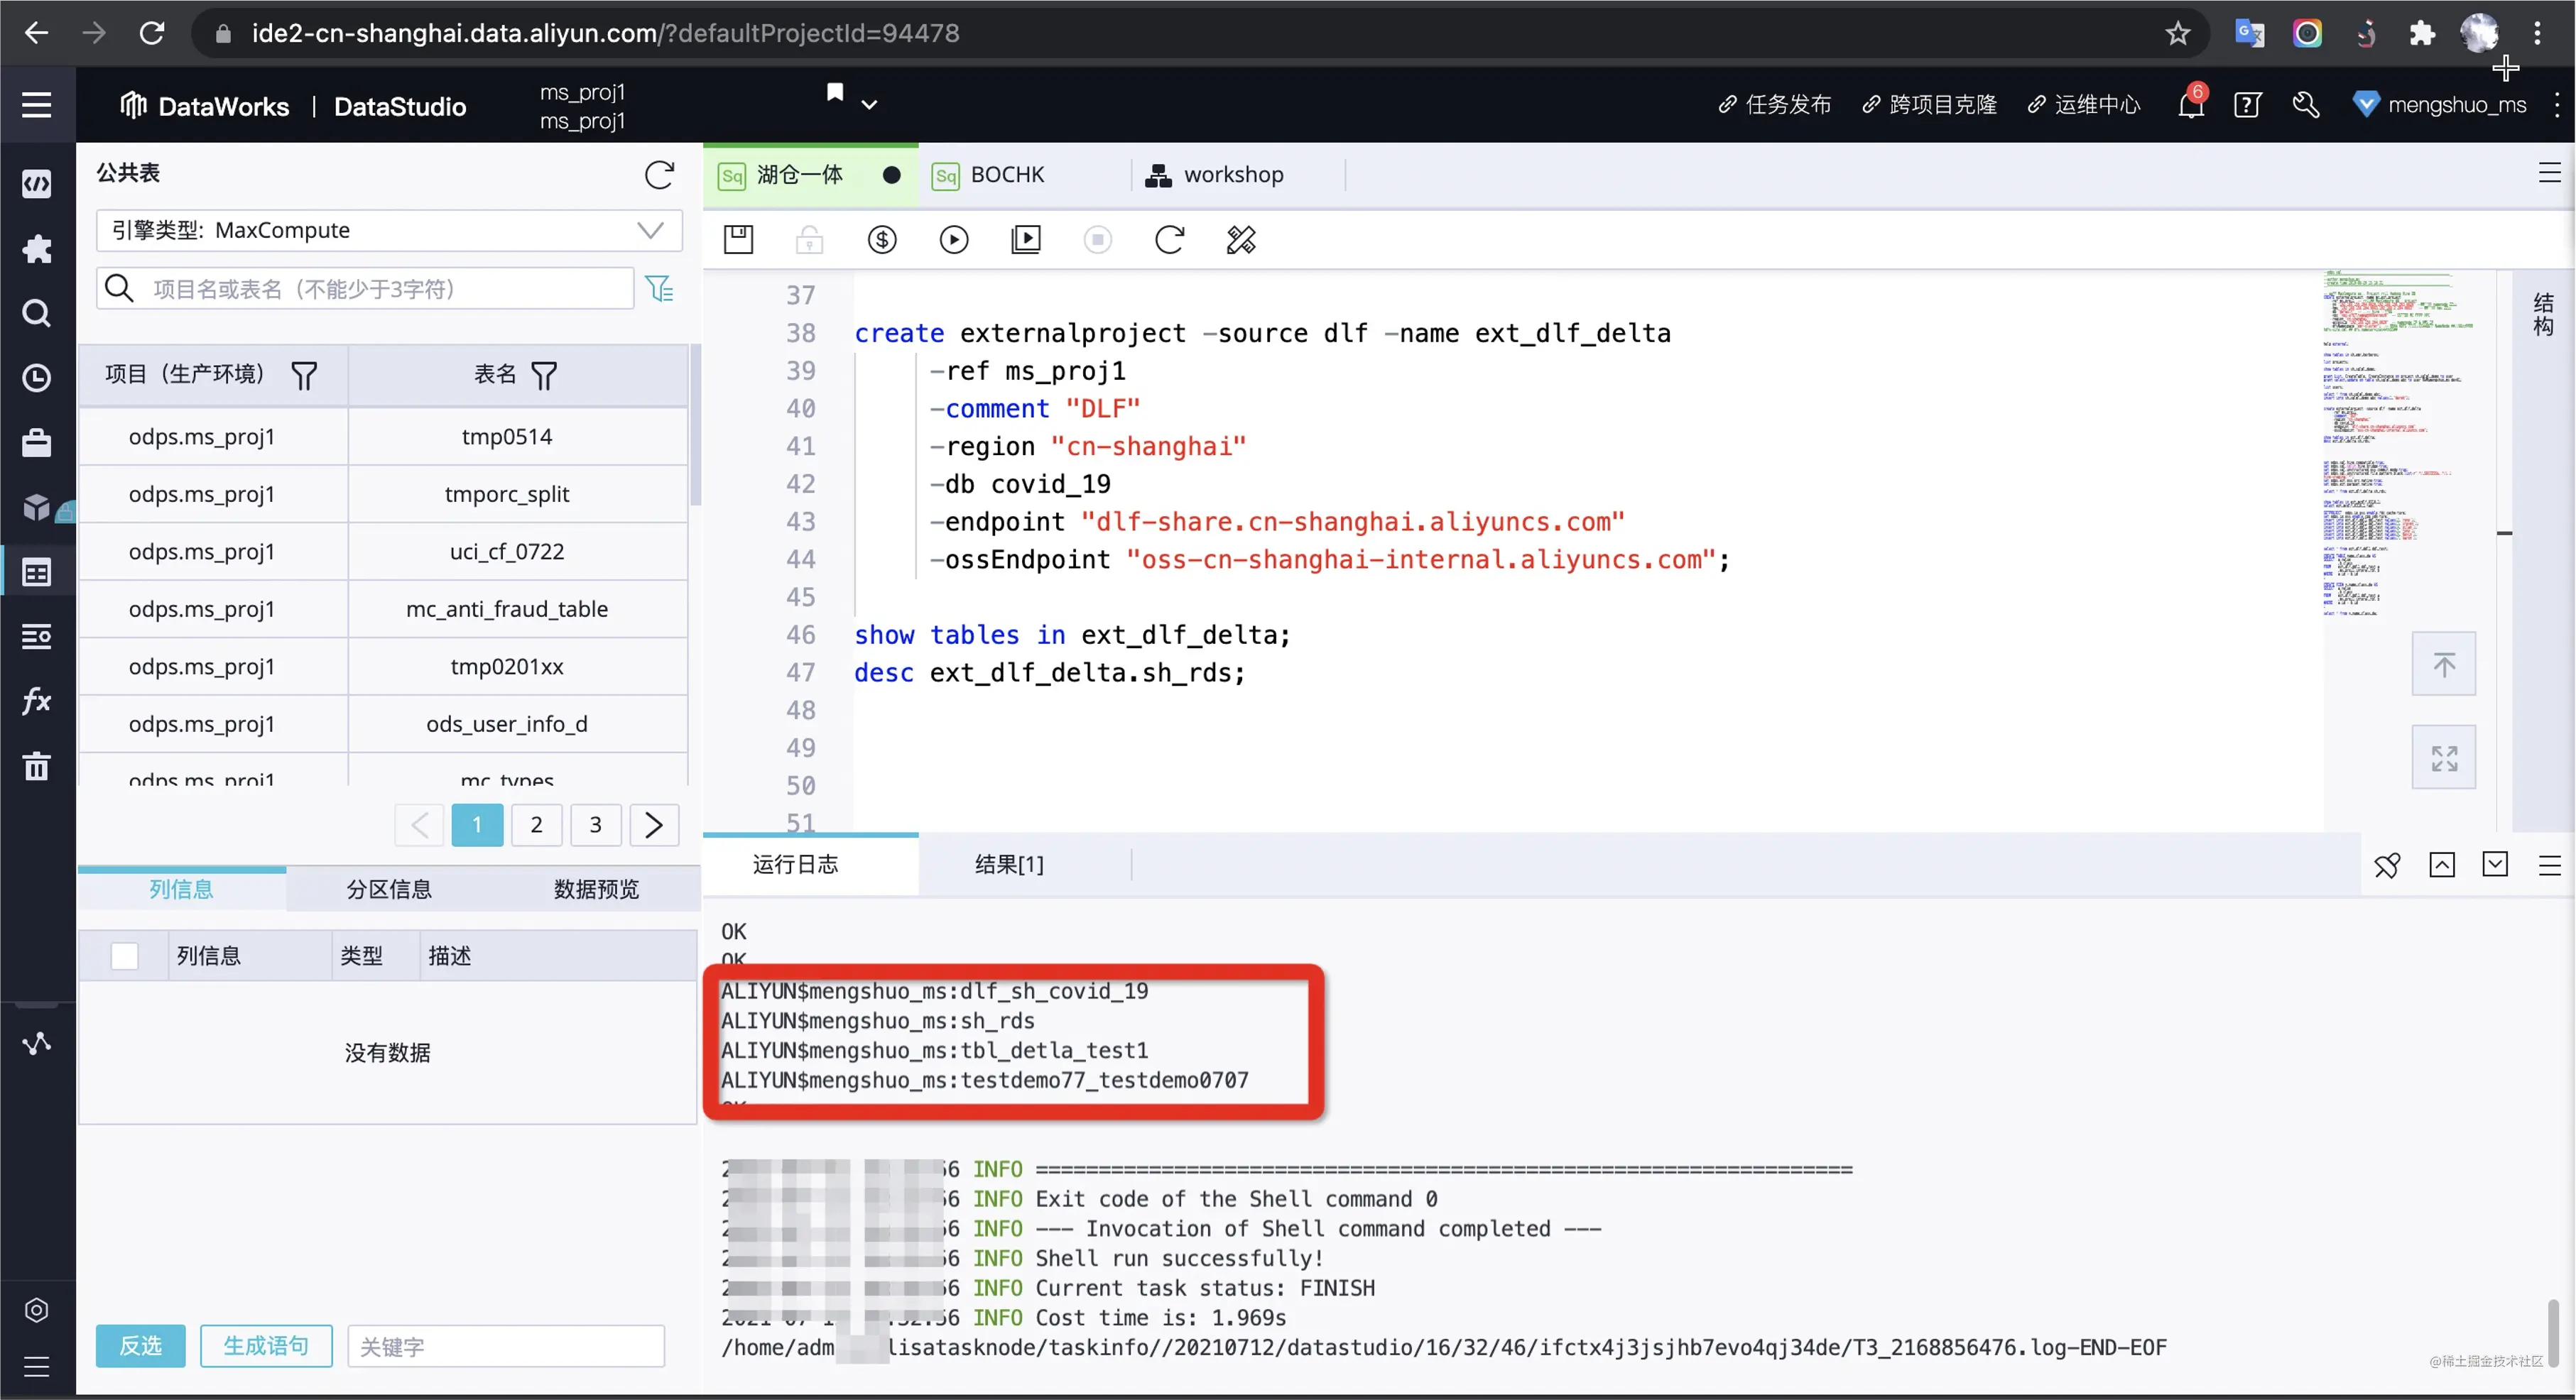Screen dimensions: 2576x1400
Task: Open the editor tabs list menu
Action: click(2549, 173)
